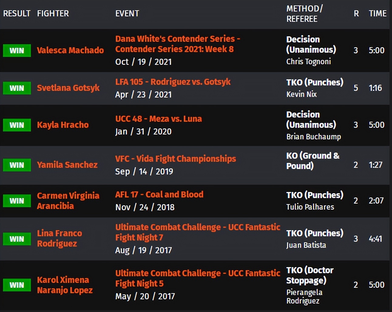Select the VFC Vida Fight Championships event

pyautogui.click(x=175, y=159)
